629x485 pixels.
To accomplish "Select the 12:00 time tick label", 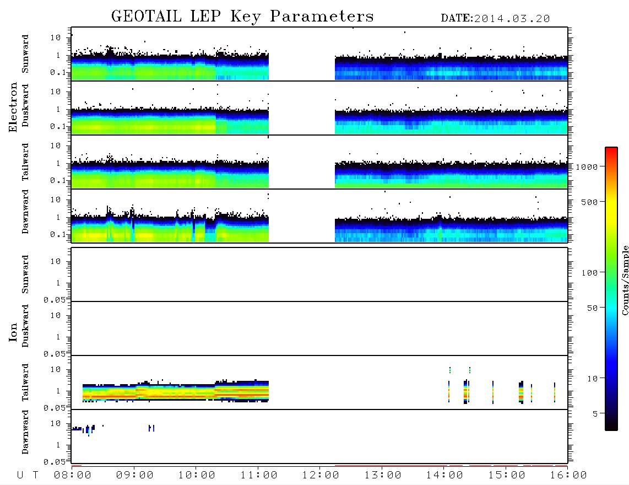I will tap(321, 476).
